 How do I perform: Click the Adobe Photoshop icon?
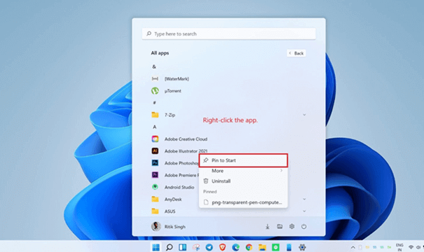point(155,163)
